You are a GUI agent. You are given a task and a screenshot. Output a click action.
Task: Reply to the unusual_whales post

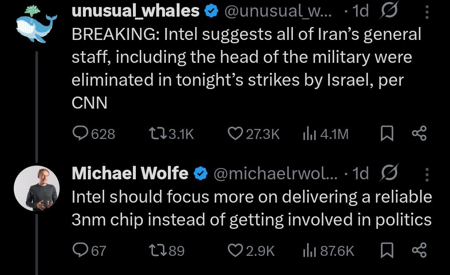click(x=79, y=134)
